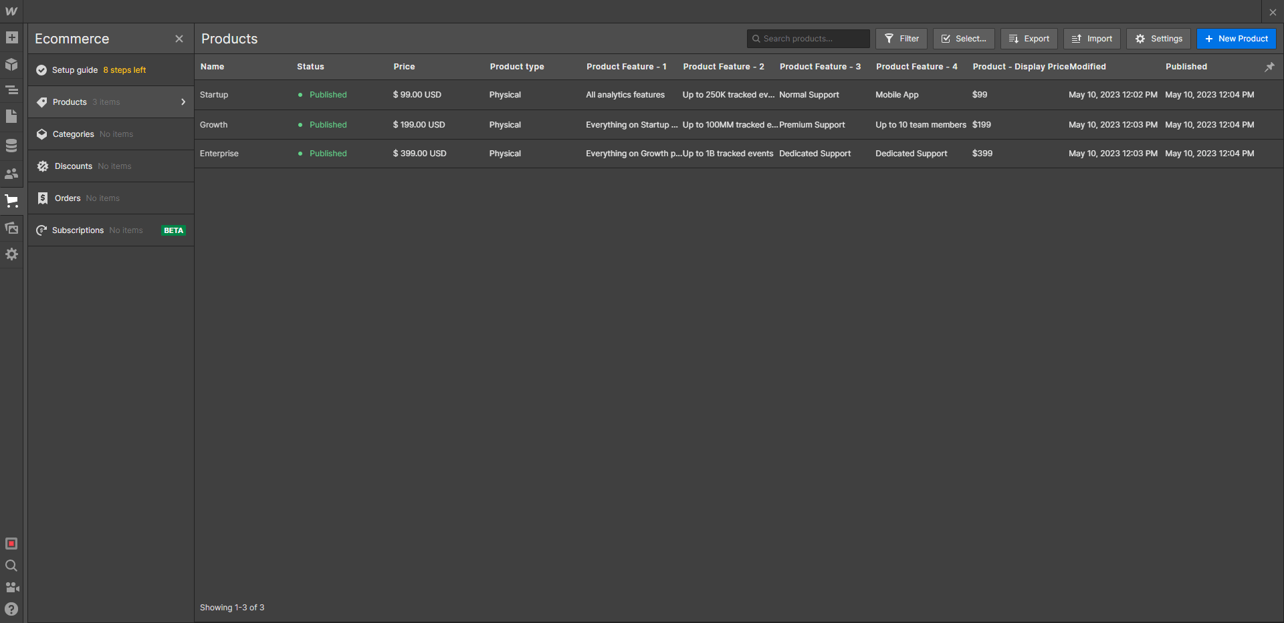Open the Add Elements panel
The width and height of the screenshot is (1284, 623).
(11, 38)
